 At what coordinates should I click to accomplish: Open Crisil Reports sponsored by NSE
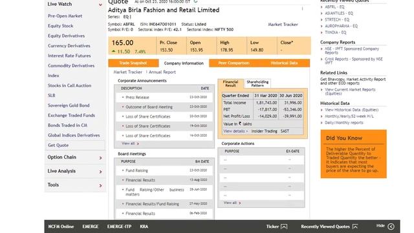(354, 61)
